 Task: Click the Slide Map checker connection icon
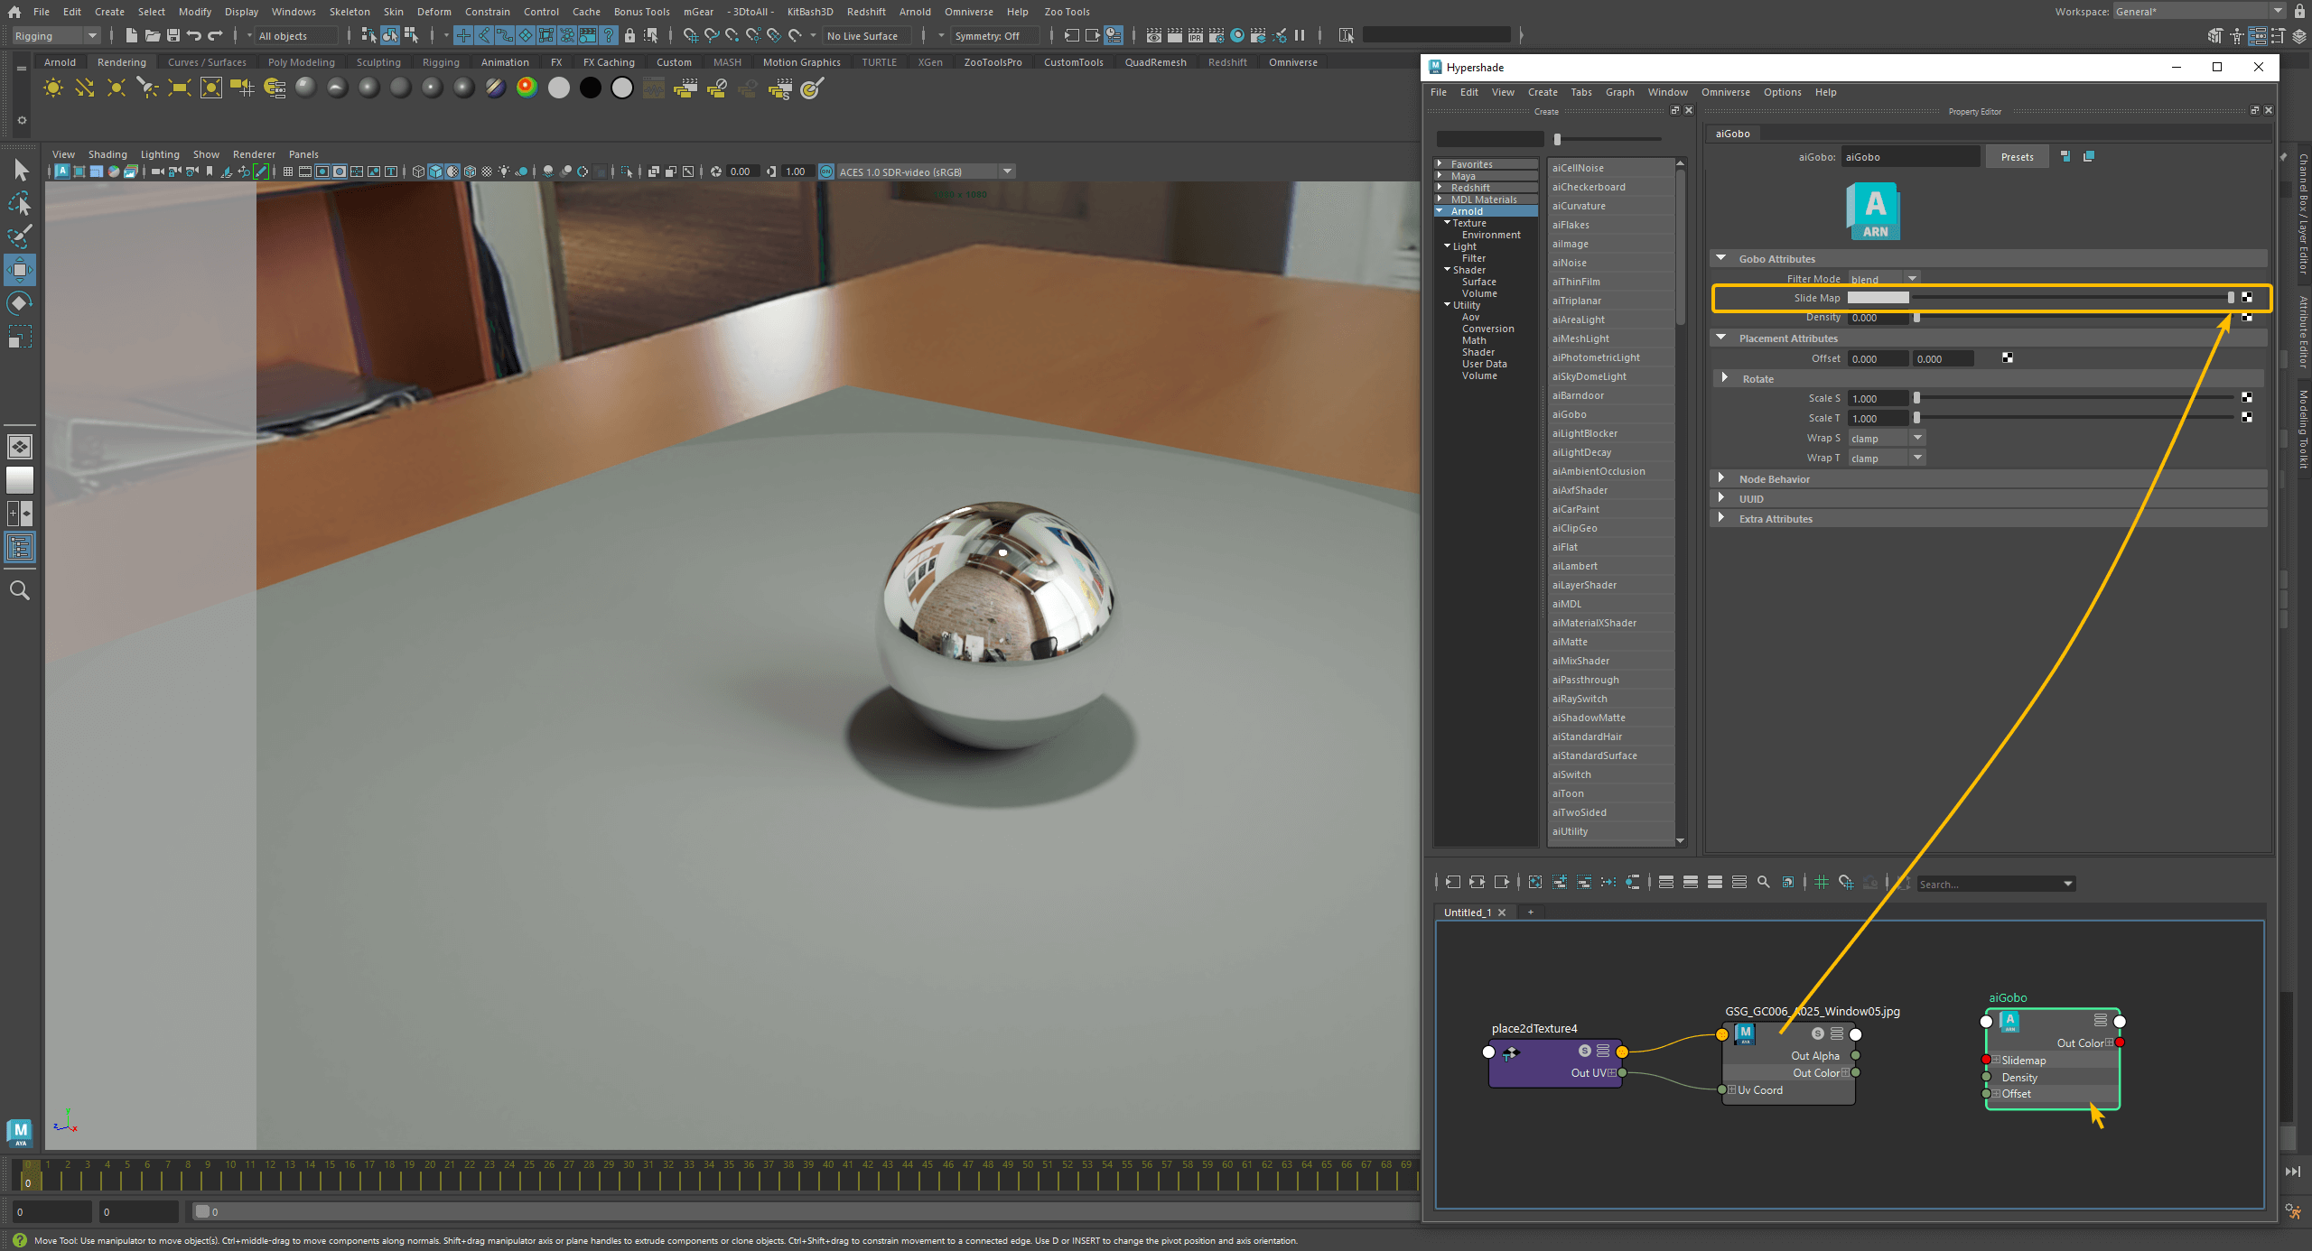[x=2247, y=298]
